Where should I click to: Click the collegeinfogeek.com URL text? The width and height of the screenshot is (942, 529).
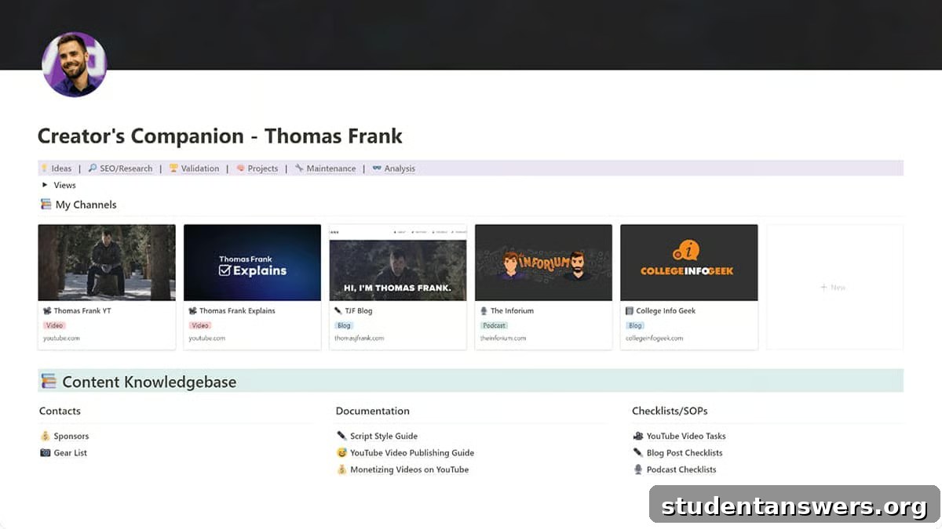655,339
